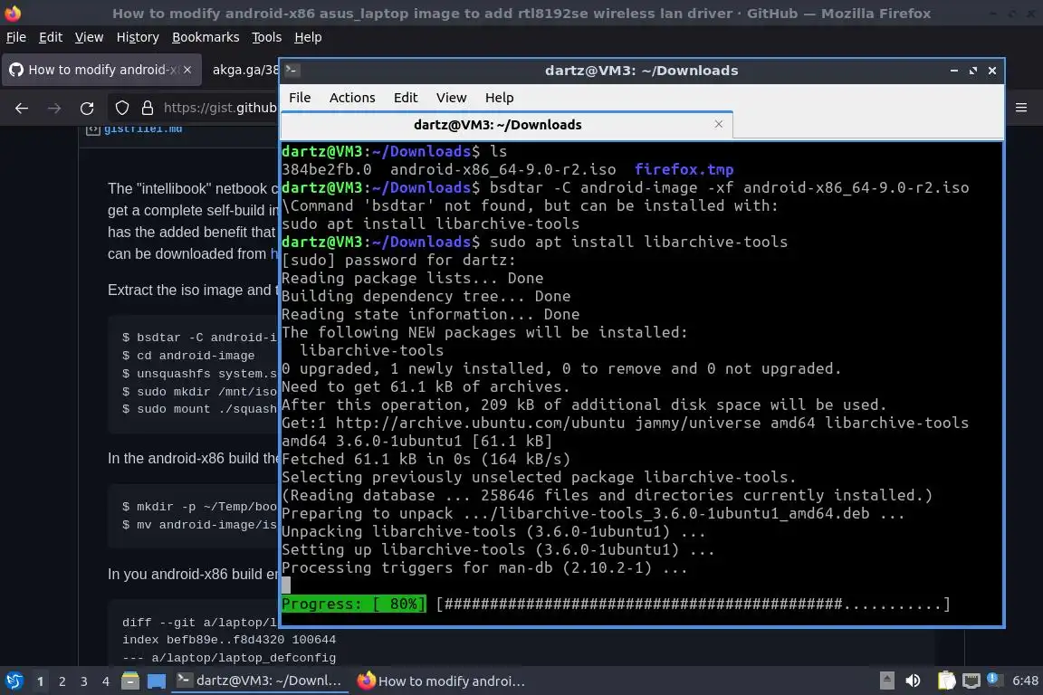This screenshot has height=695, width=1043.
Task: Switch to workspace 4 in pager
Action: point(105,681)
